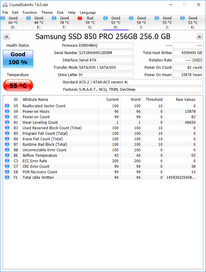206x272 pixels.
Task: Click the disk title Samsung SSD 850 PRO
Action: (x=103, y=36)
